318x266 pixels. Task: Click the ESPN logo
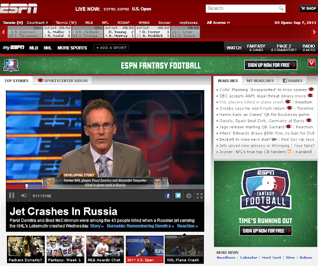point(19,8)
